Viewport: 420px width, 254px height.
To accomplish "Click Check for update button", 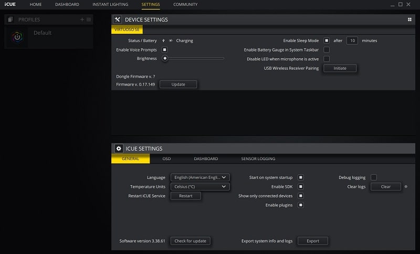I will pyautogui.click(x=191, y=241).
